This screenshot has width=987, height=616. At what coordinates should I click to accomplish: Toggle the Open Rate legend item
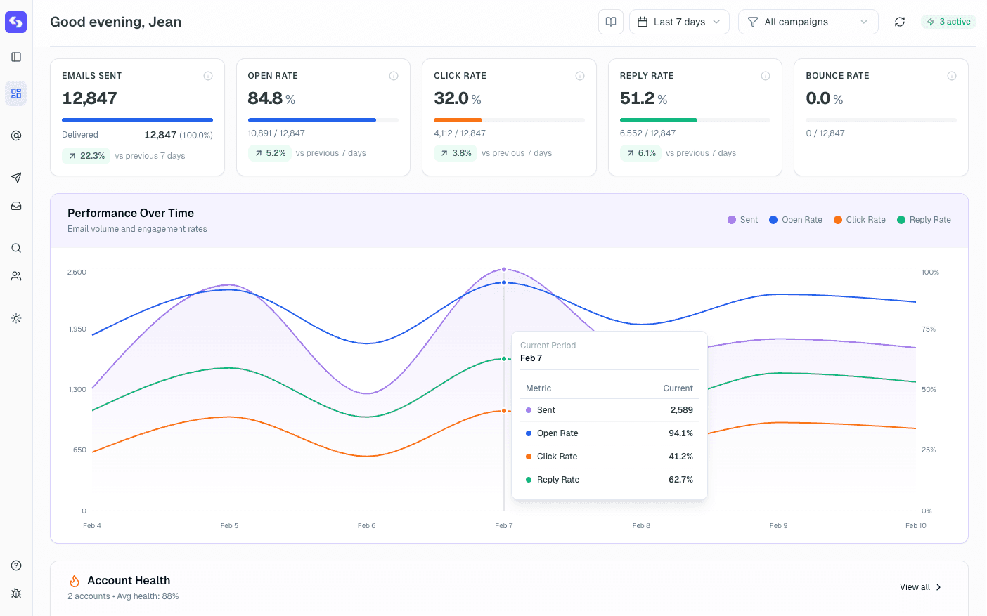click(x=795, y=219)
